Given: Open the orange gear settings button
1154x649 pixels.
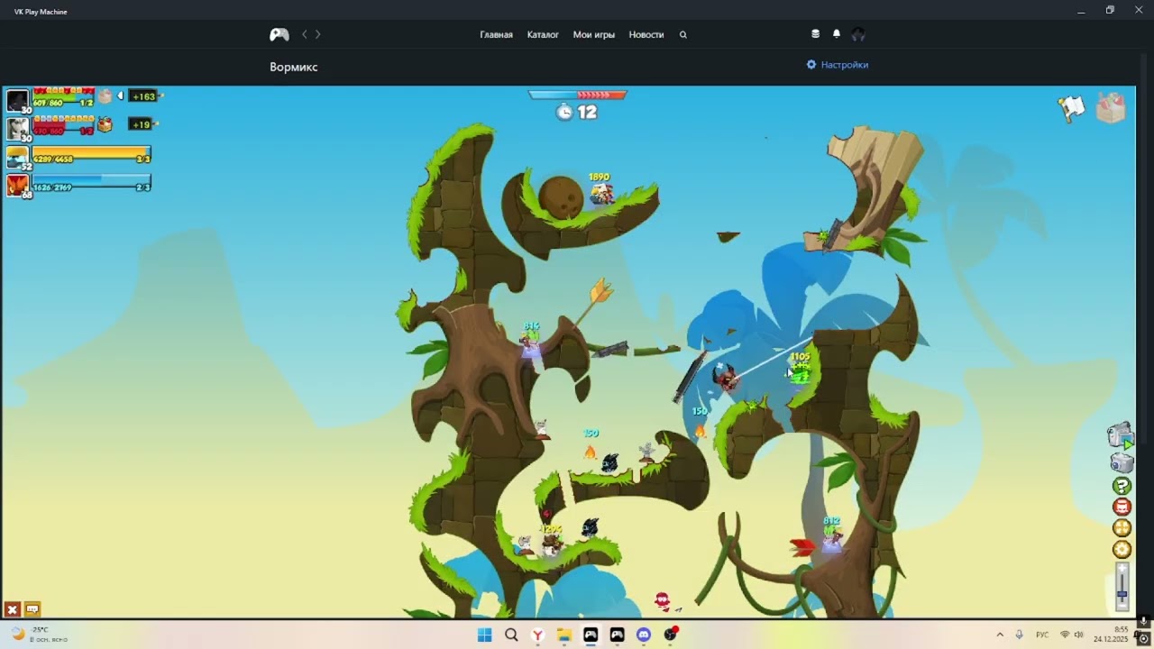Looking at the screenshot, I should click(x=1122, y=550).
